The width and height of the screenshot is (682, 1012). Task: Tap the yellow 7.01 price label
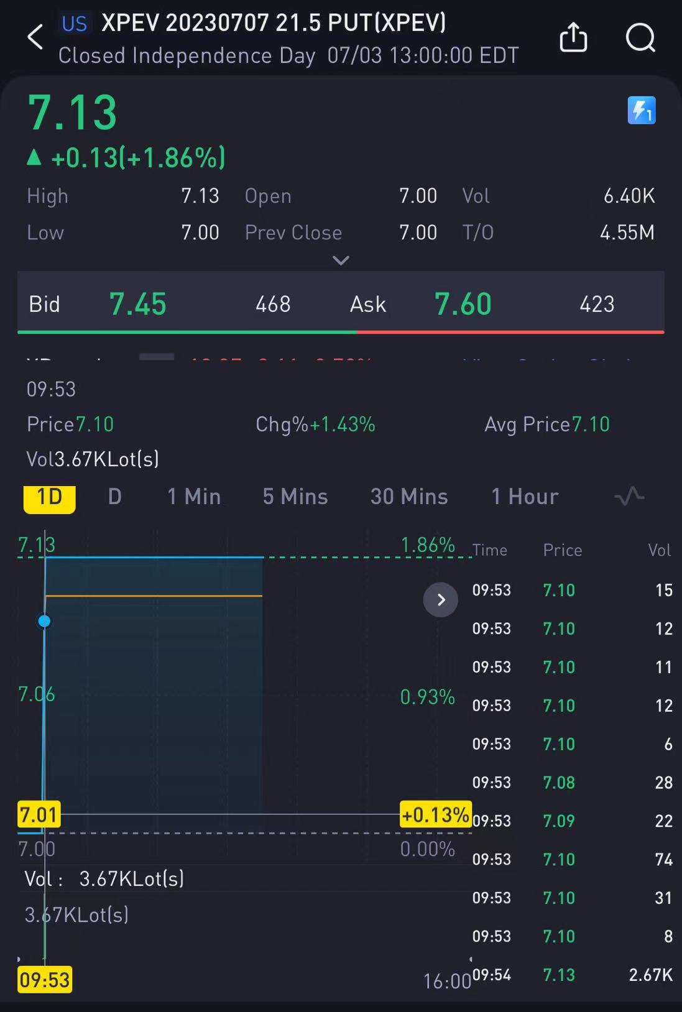tap(39, 814)
